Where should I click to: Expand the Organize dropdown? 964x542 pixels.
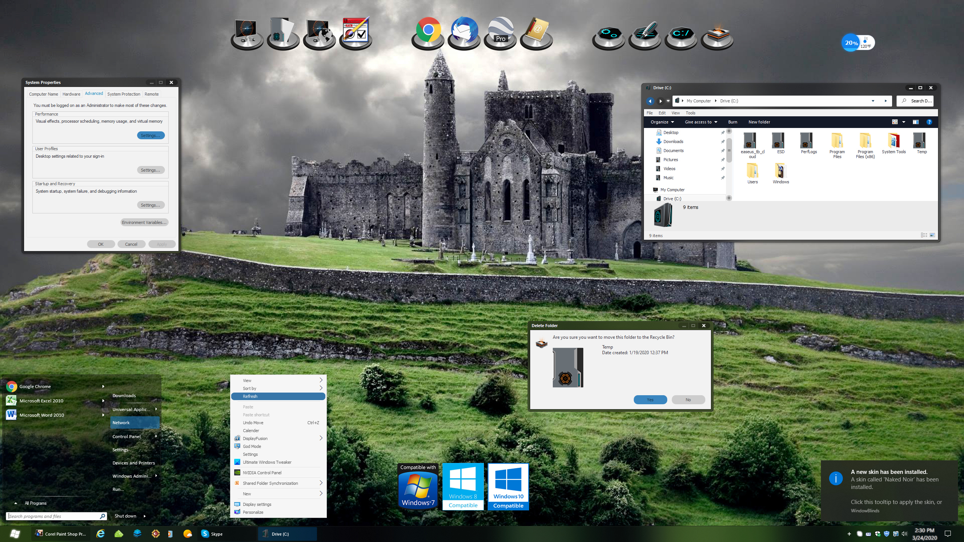pyautogui.click(x=662, y=122)
